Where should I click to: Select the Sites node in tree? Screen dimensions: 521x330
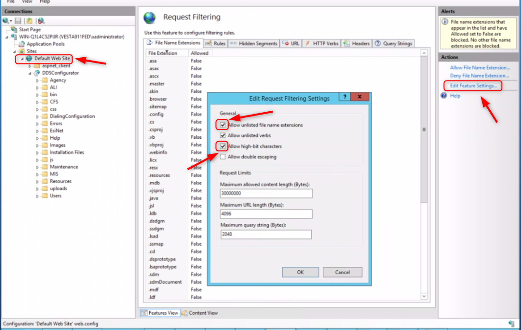[31, 51]
